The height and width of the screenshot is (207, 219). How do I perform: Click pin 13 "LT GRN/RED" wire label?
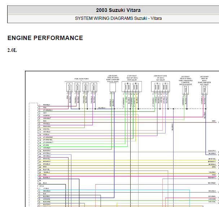pyautogui.click(x=48, y=137)
